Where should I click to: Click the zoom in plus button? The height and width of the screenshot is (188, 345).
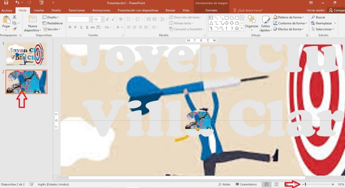333,184
